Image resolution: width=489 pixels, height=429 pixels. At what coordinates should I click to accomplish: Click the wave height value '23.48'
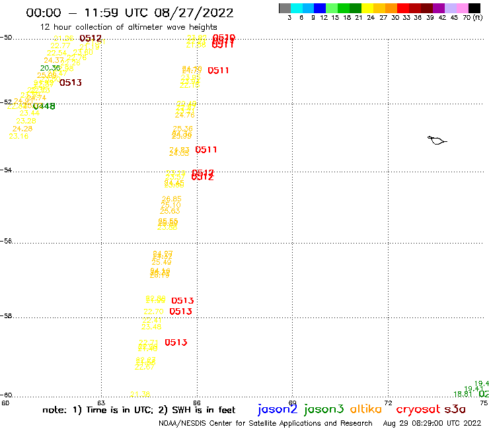tap(151, 327)
